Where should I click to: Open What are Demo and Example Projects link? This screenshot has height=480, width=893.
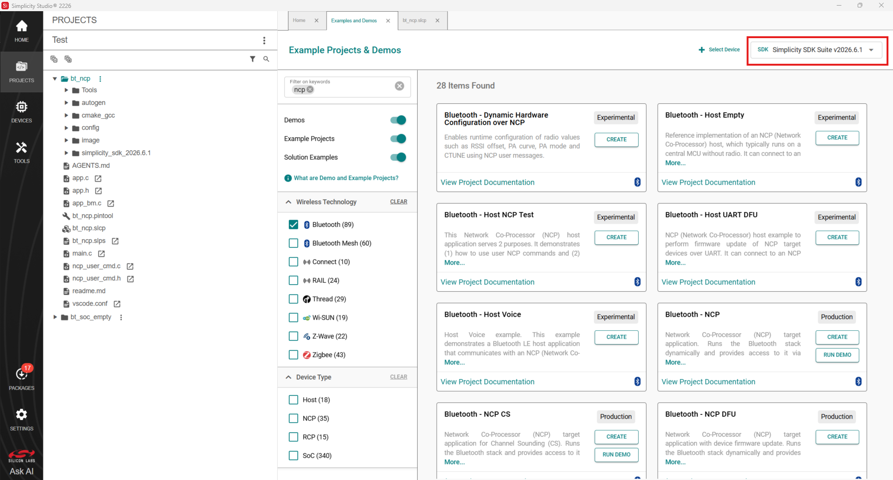tap(346, 178)
